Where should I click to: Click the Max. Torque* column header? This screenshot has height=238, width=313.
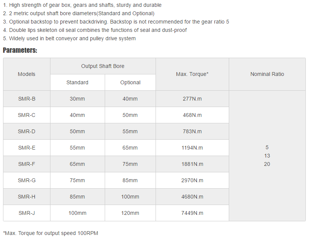pos(192,74)
